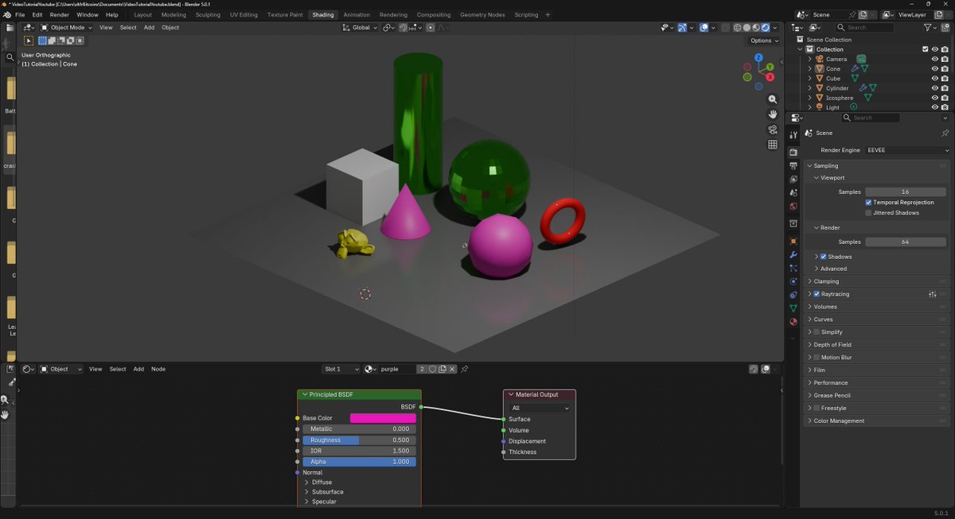Toggle Temporal Reprojection checkbox
955x519 pixels.
tap(868, 203)
